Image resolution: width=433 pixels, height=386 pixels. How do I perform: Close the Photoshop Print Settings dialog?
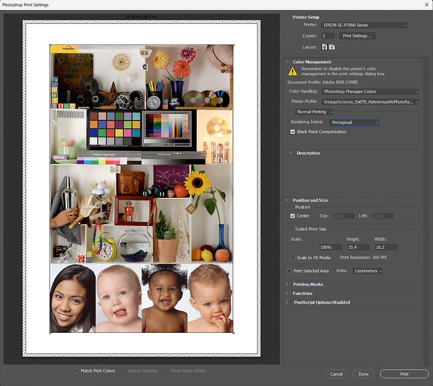pos(426,5)
